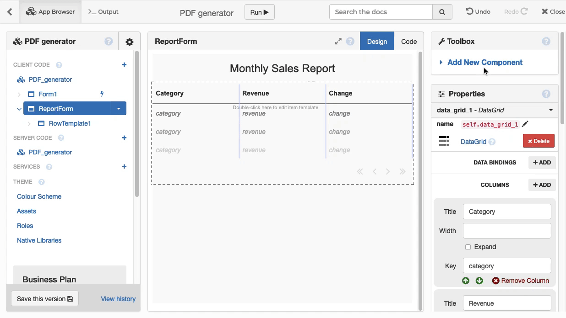This screenshot has width=566, height=318.
Task: Open Toolbox help question mark
Action: pos(546,42)
